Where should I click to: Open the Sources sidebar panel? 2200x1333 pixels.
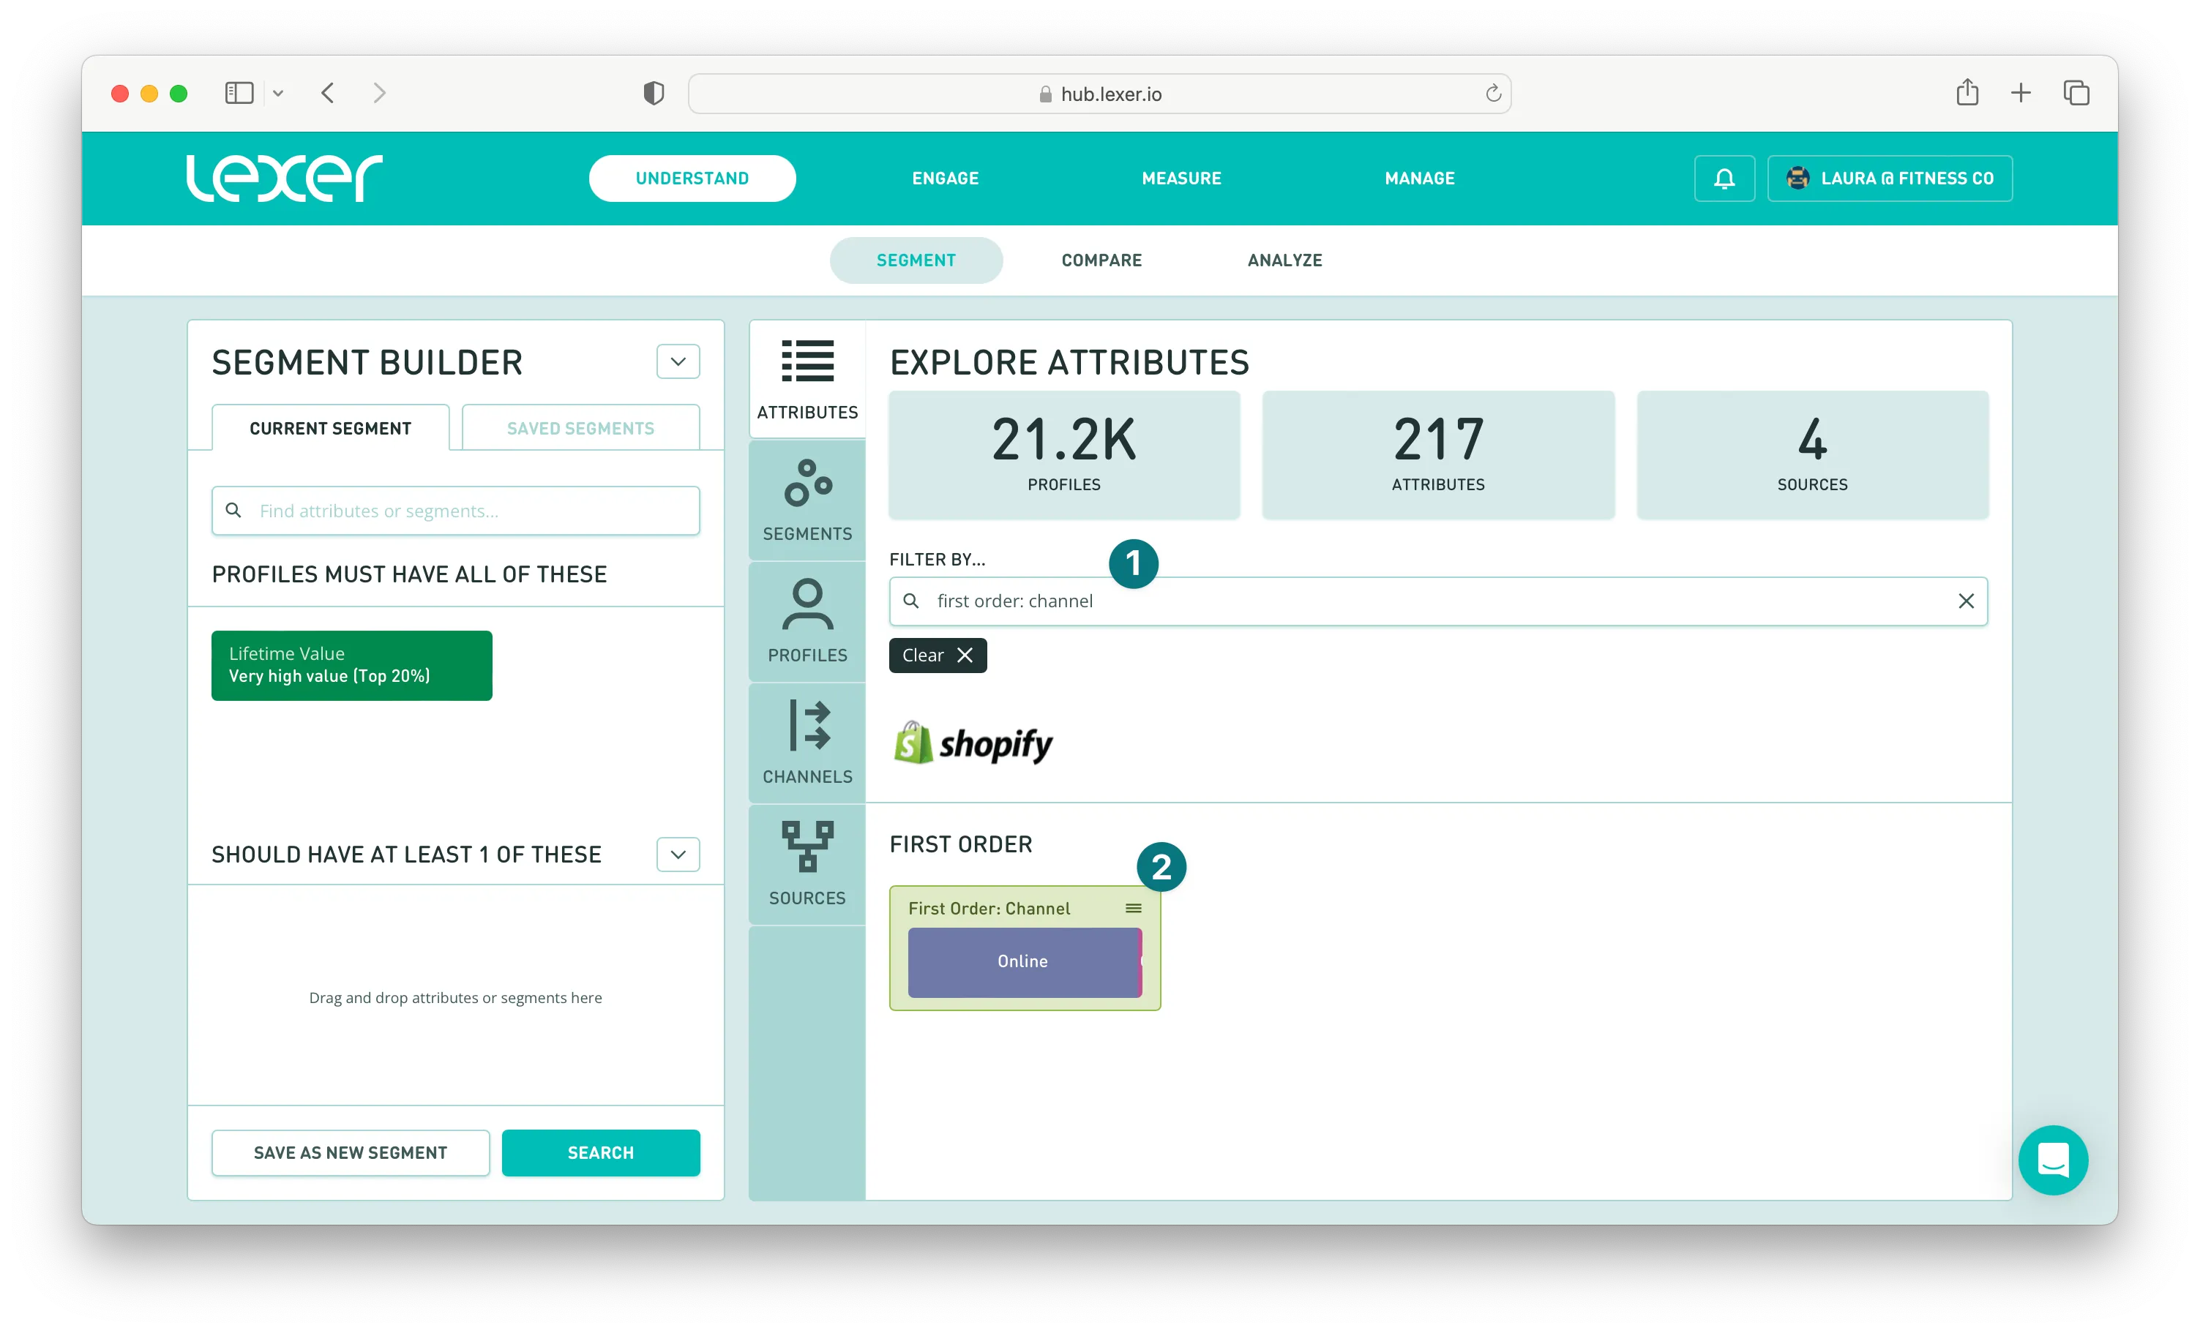coord(807,864)
